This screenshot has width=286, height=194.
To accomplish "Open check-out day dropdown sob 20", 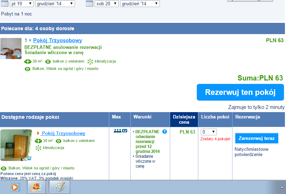I will point(107,4).
